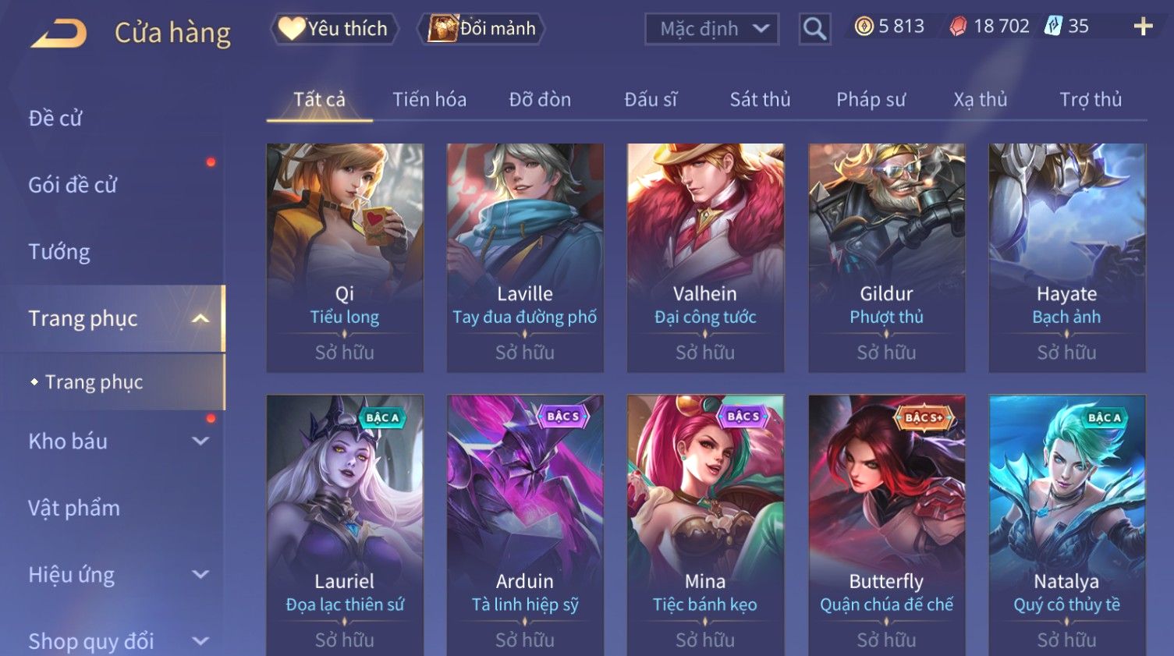Open the Mặc định sort dropdown

click(x=711, y=29)
